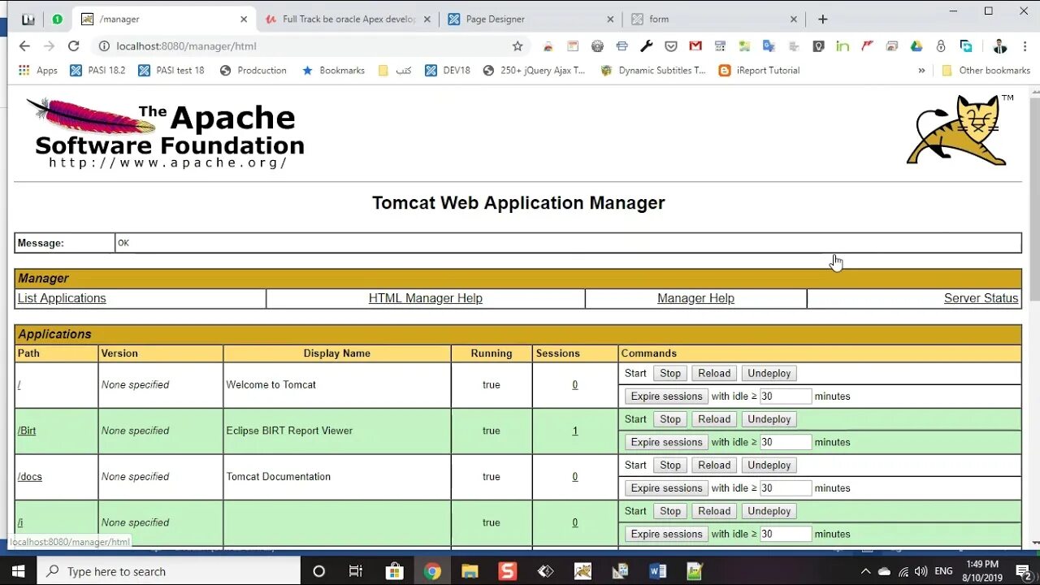The height and width of the screenshot is (585, 1040).
Task: Undeploy the Welcome to Tomcat application
Action: [x=769, y=374]
